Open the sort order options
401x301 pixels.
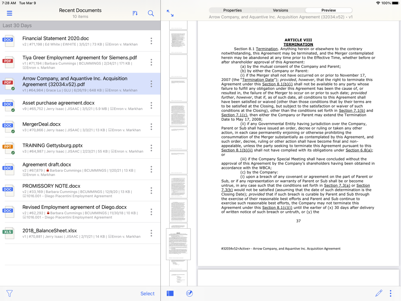pyautogui.click(x=135, y=13)
